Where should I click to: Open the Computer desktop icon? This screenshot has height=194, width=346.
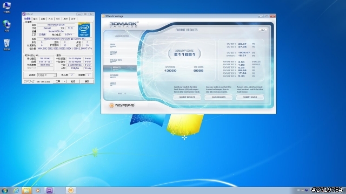coord(6,7)
